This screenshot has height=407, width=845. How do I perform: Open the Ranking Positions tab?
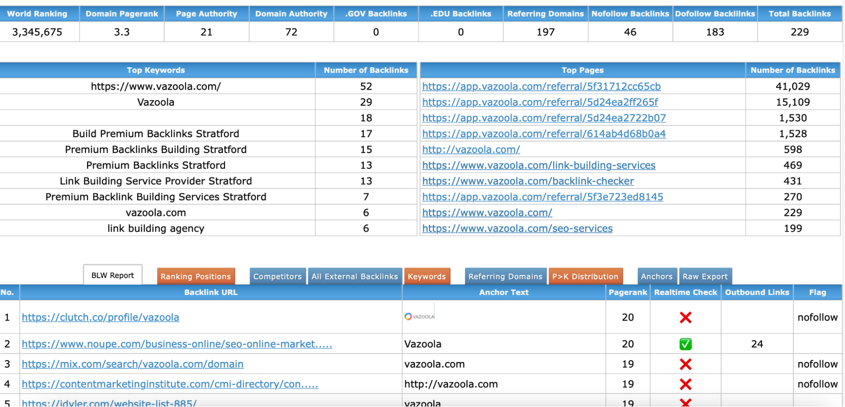pos(196,276)
